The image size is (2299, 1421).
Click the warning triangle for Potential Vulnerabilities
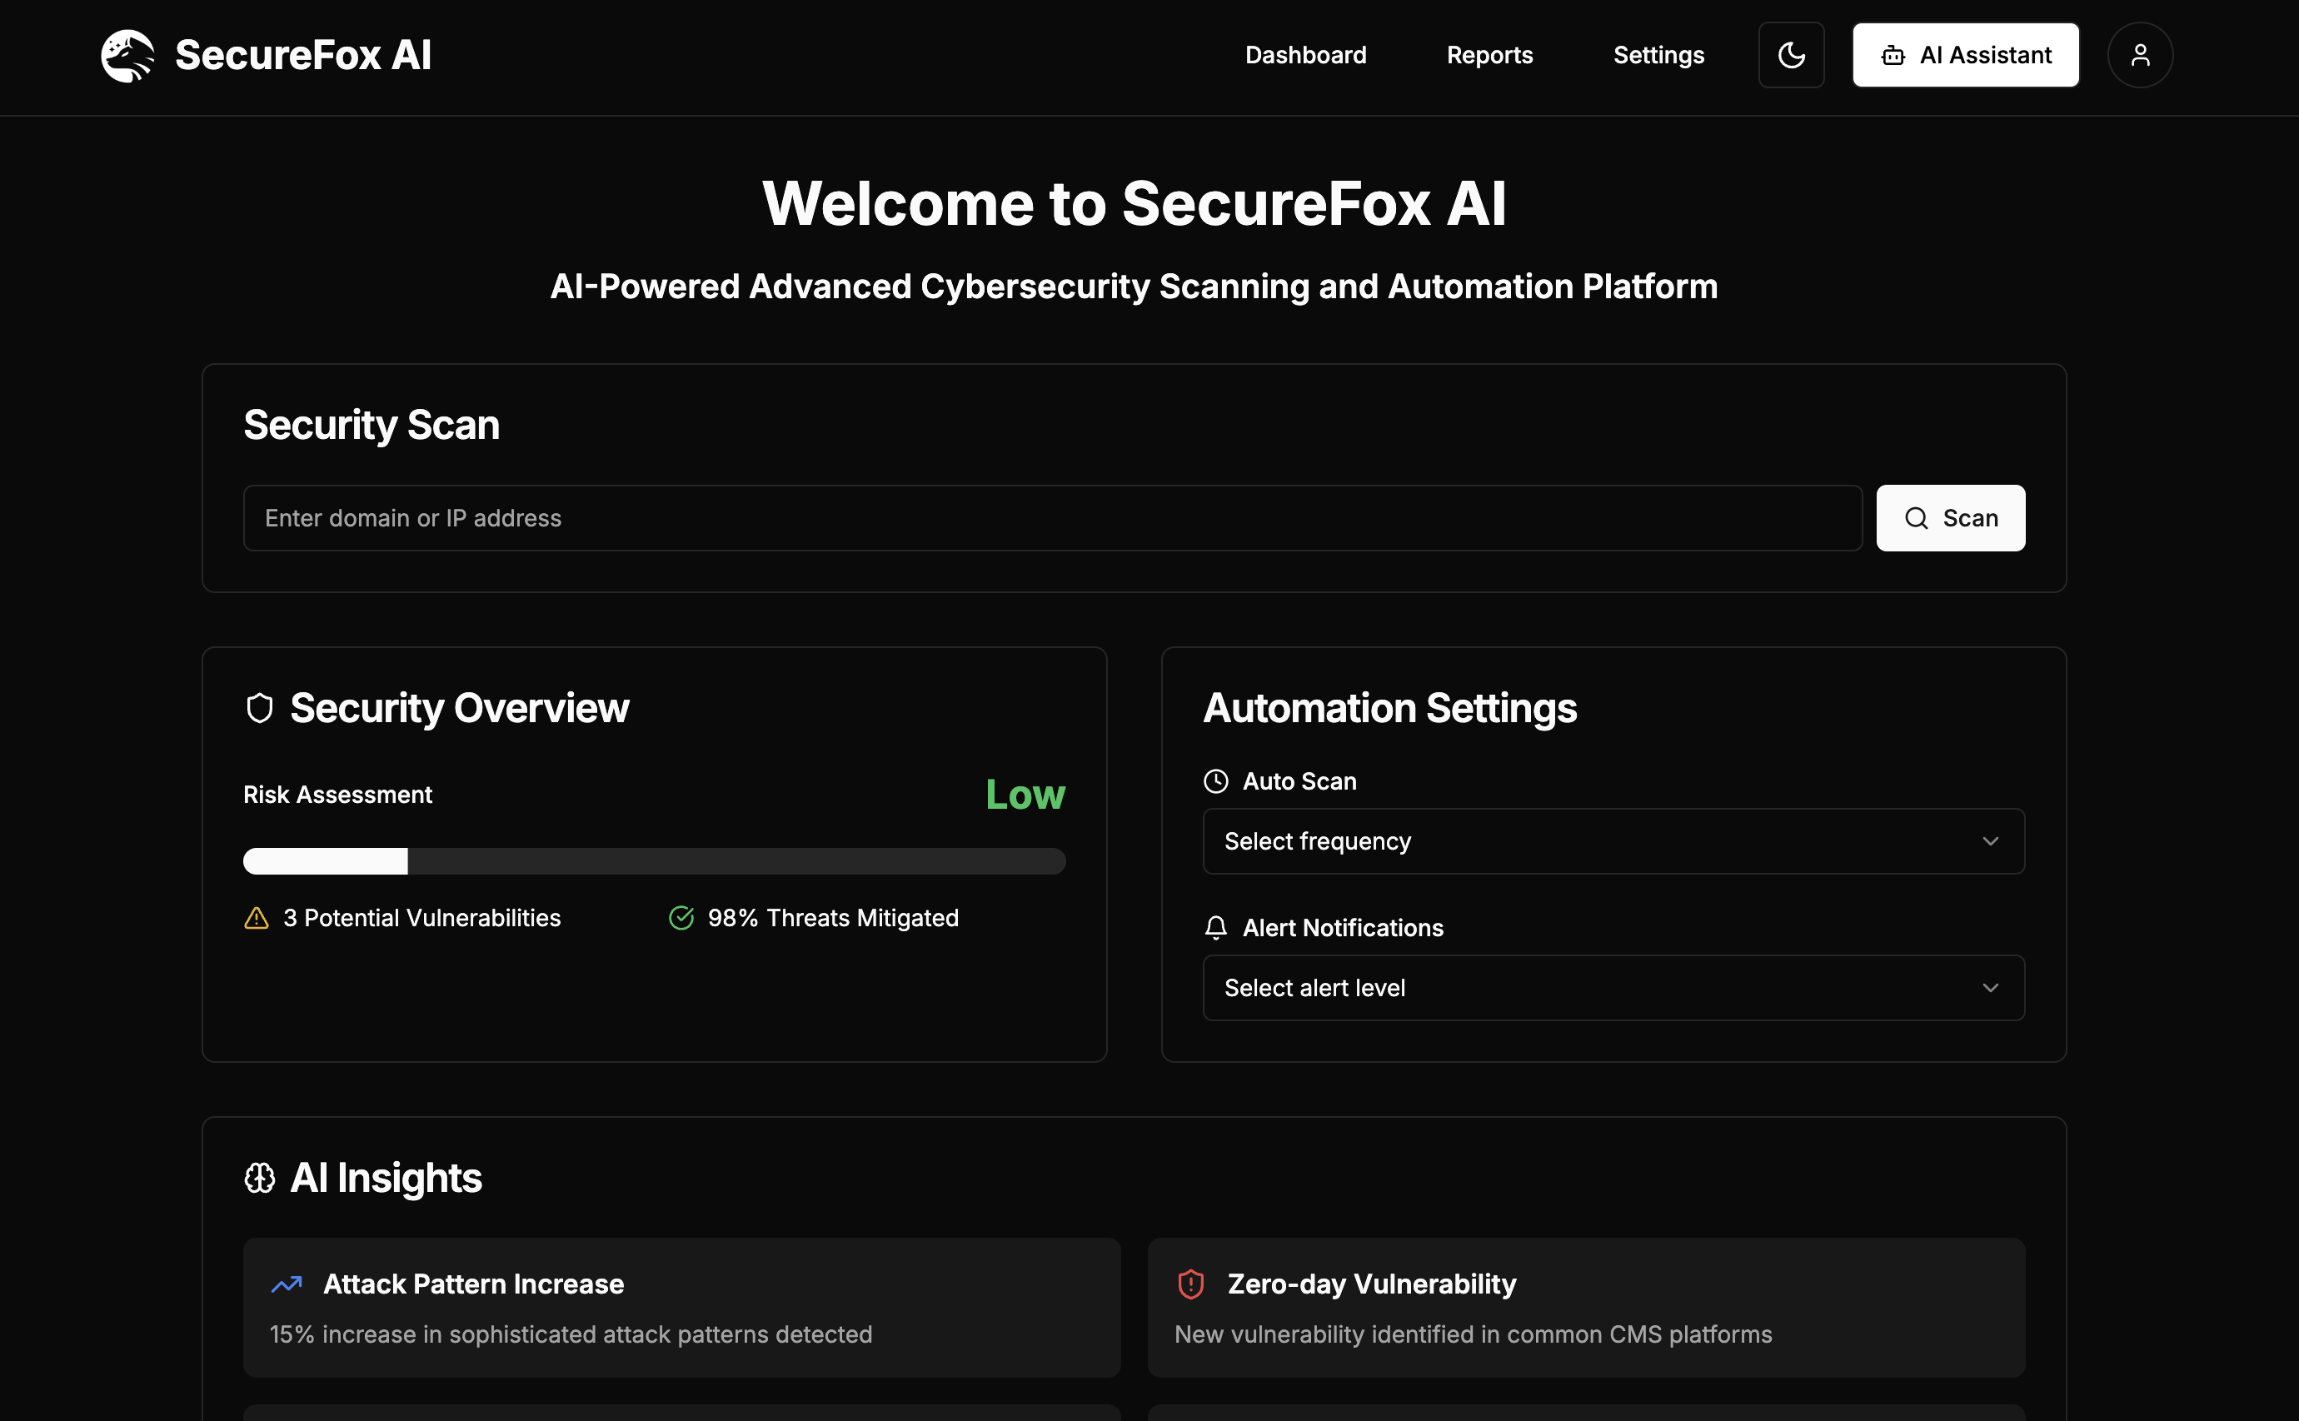pos(257,918)
